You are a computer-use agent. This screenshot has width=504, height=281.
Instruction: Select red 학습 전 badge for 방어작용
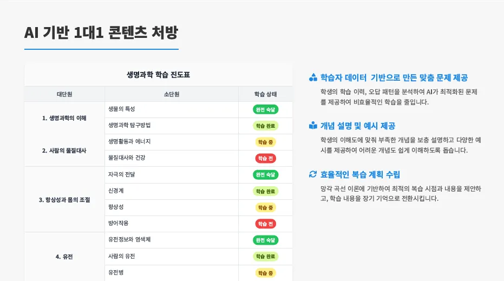265,224
